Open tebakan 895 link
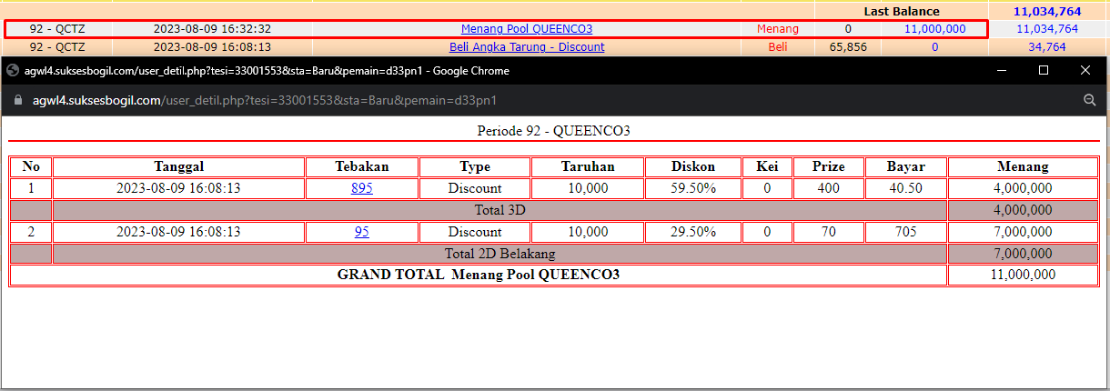The height and width of the screenshot is (391, 1110). coord(362,188)
